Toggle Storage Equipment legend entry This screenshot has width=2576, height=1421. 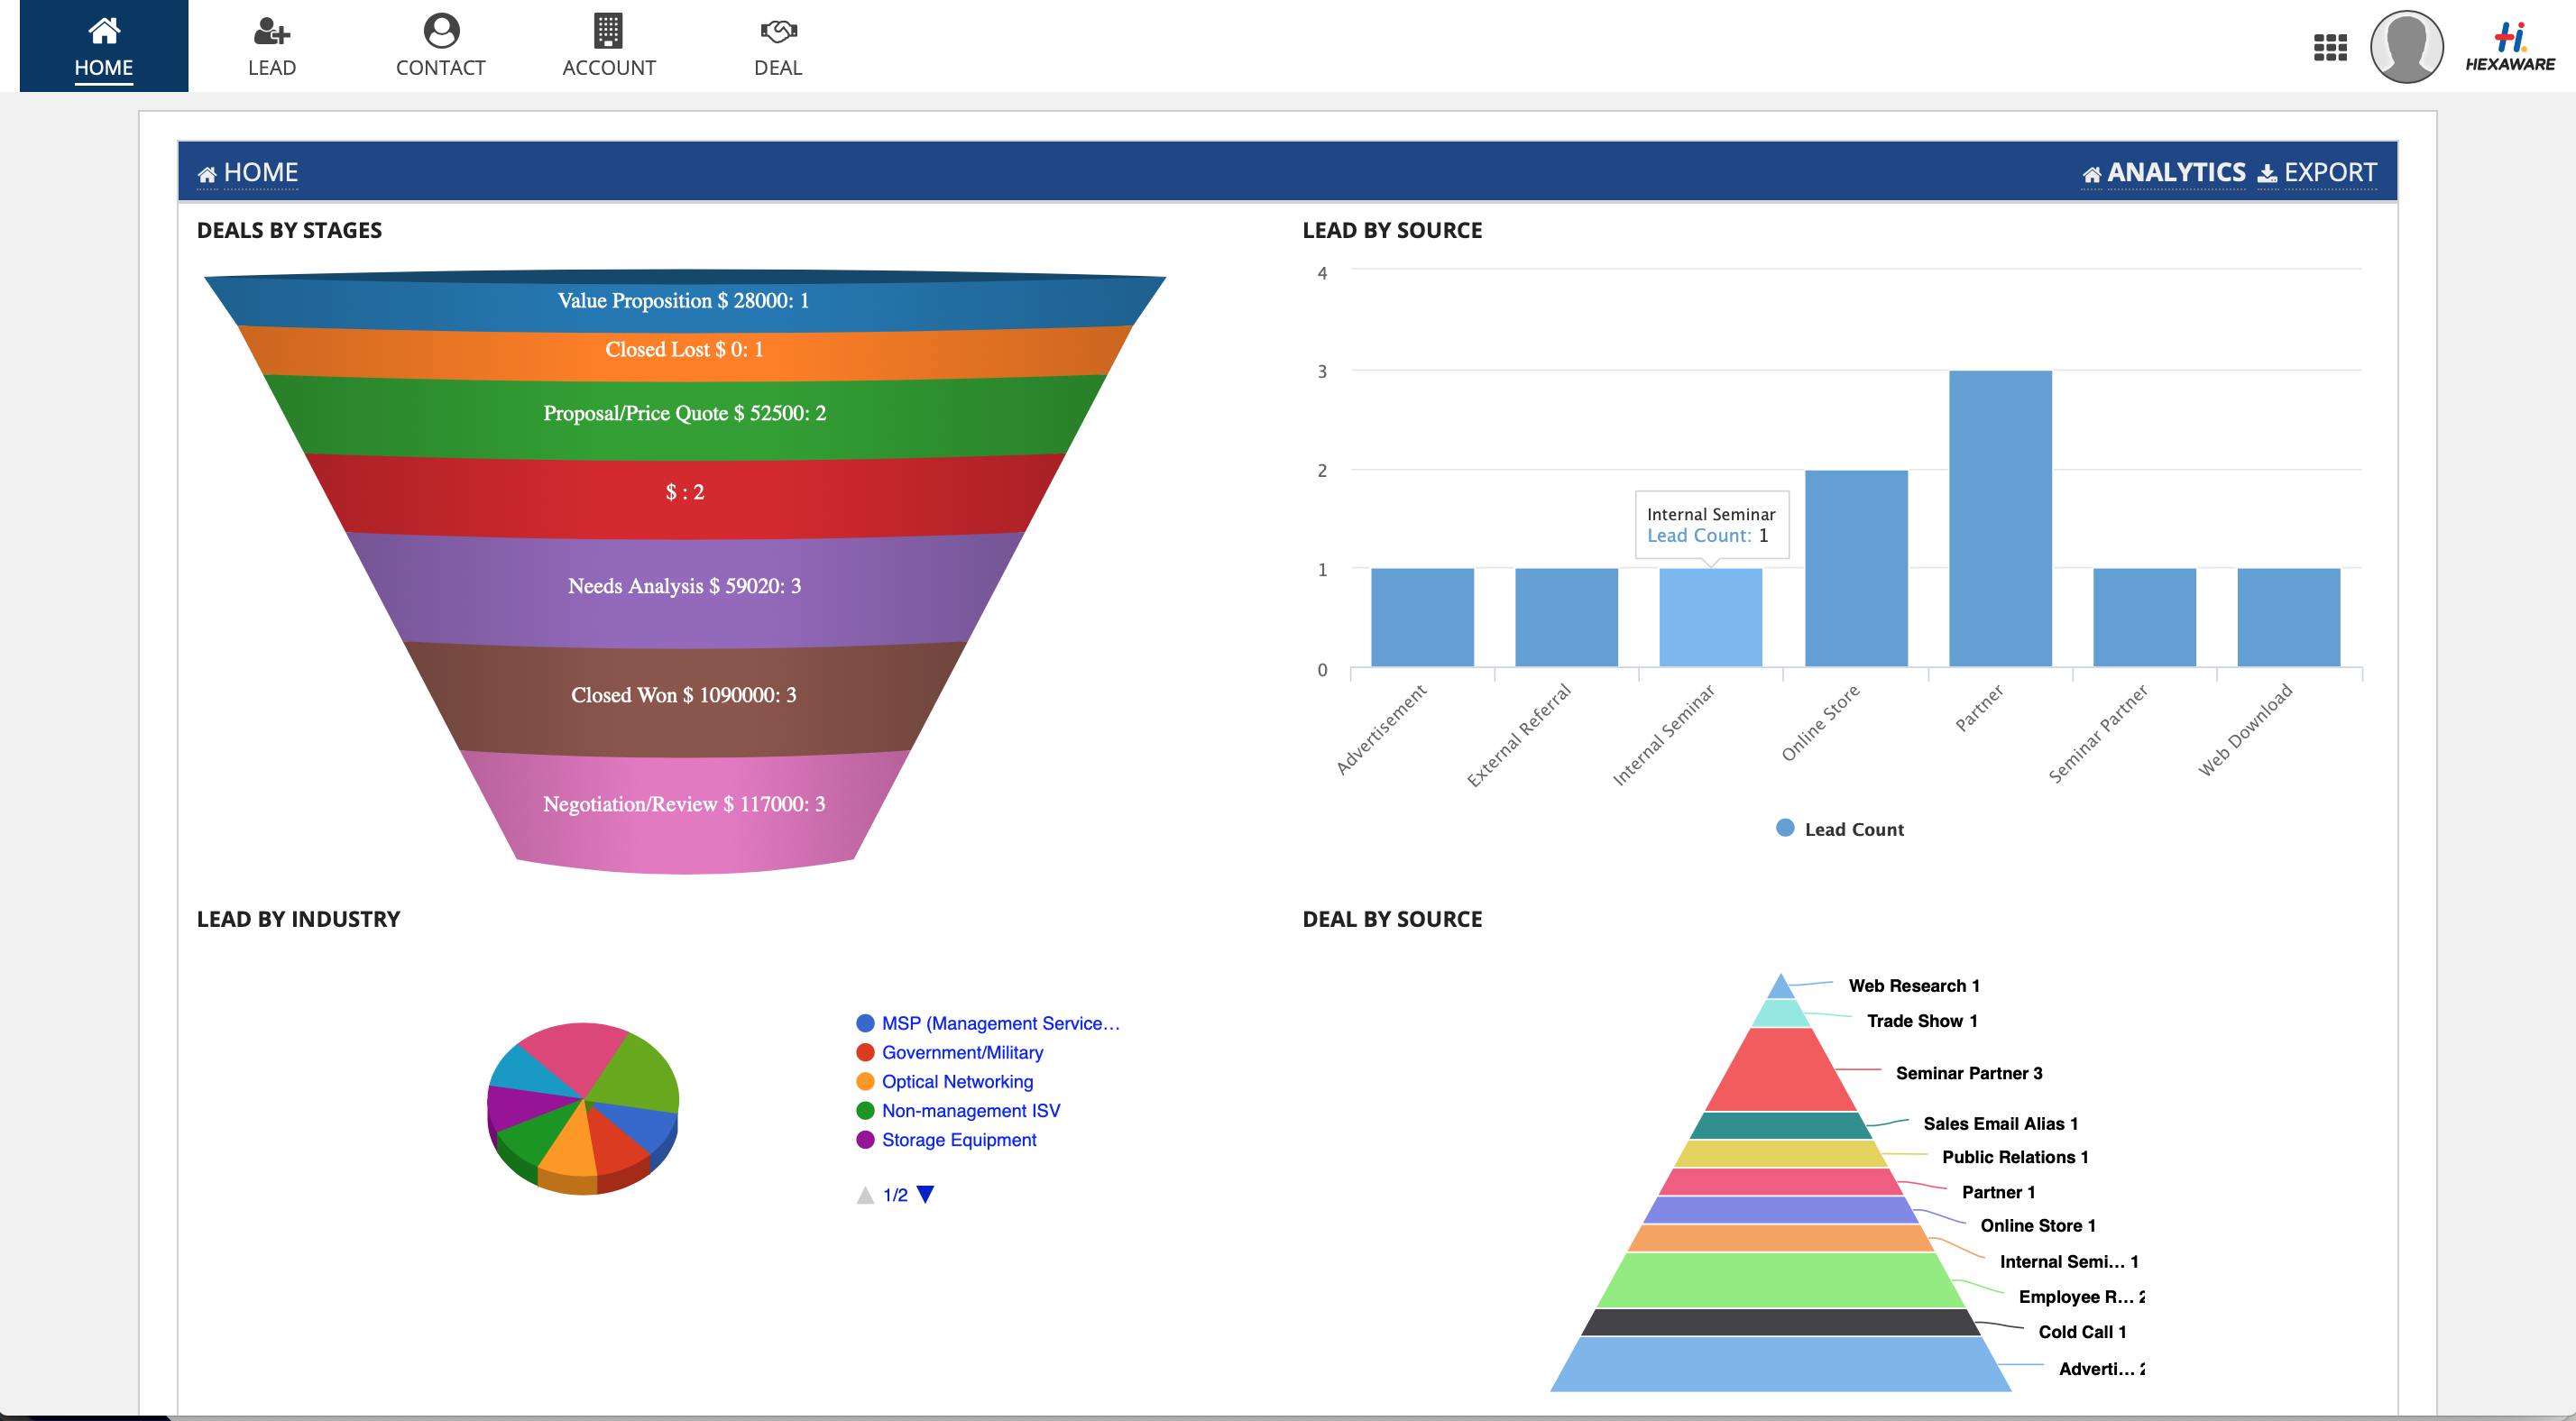tap(957, 1140)
